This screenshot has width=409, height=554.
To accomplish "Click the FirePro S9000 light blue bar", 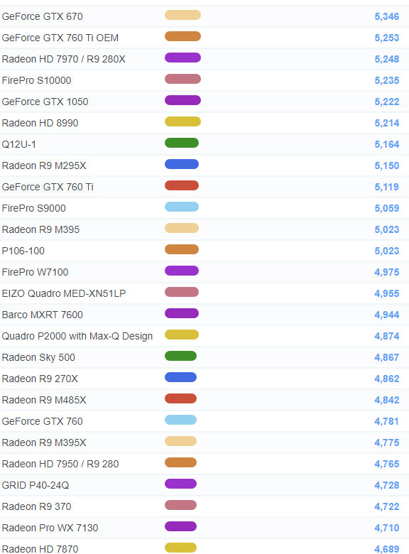I will (182, 207).
